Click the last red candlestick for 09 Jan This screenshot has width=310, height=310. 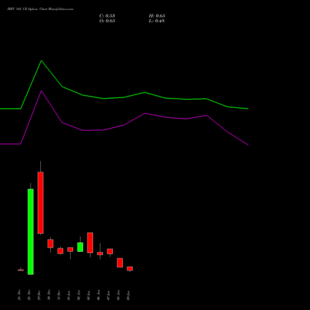click(130, 268)
